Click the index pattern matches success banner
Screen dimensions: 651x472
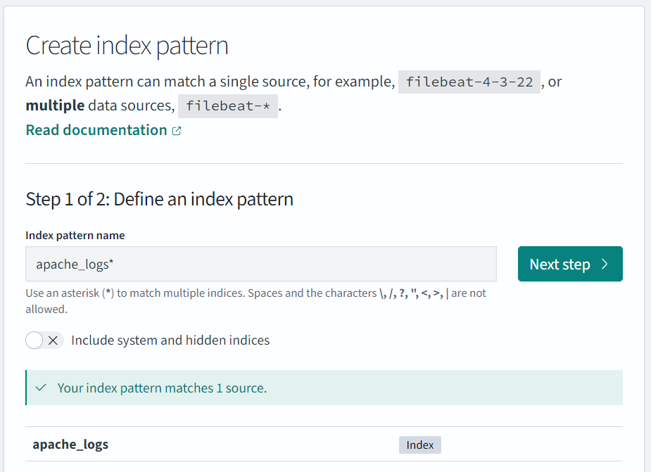click(324, 387)
